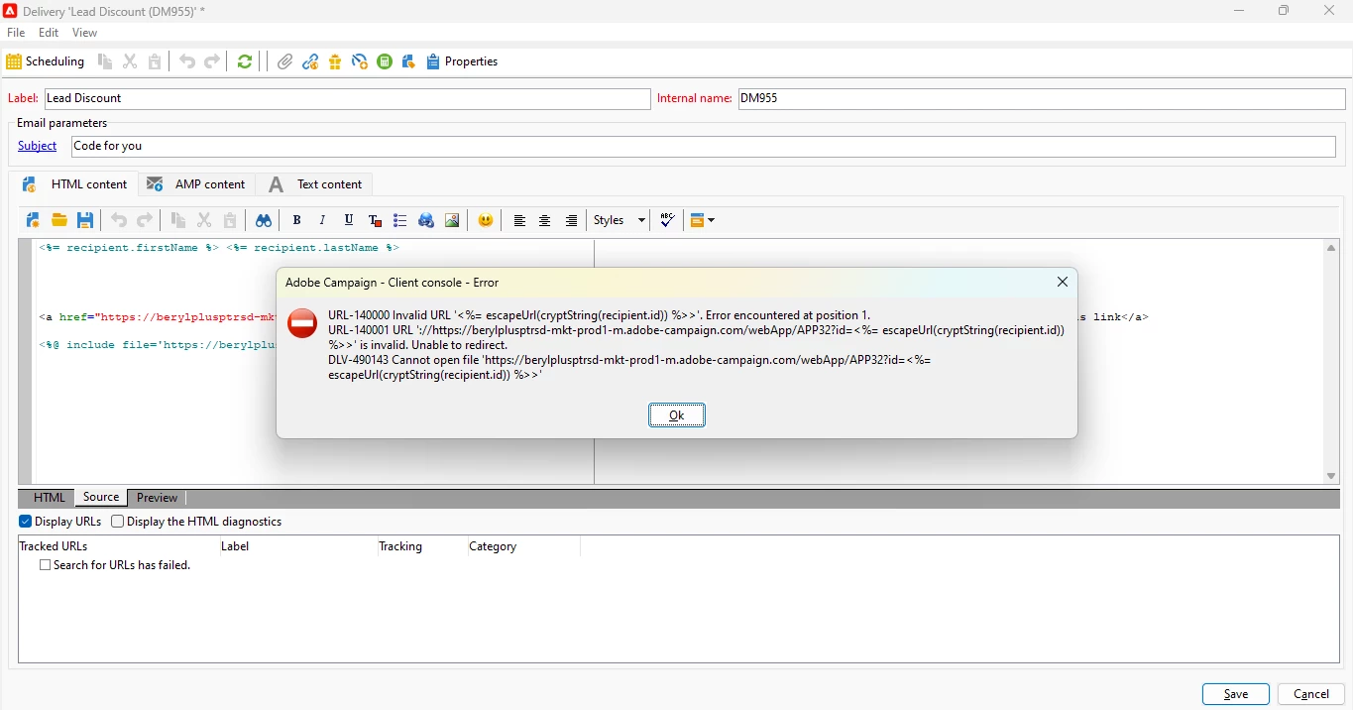The image size is (1353, 710).
Task: Click the grayed paste icon in top toolbar
Action: tap(155, 61)
